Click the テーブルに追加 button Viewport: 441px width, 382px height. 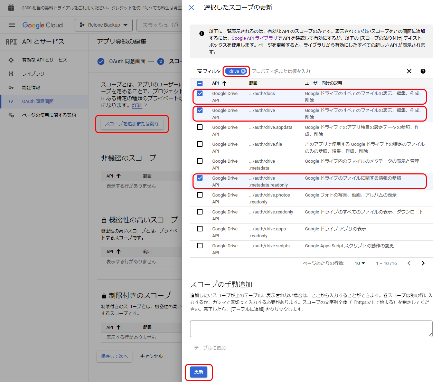tap(210, 348)
